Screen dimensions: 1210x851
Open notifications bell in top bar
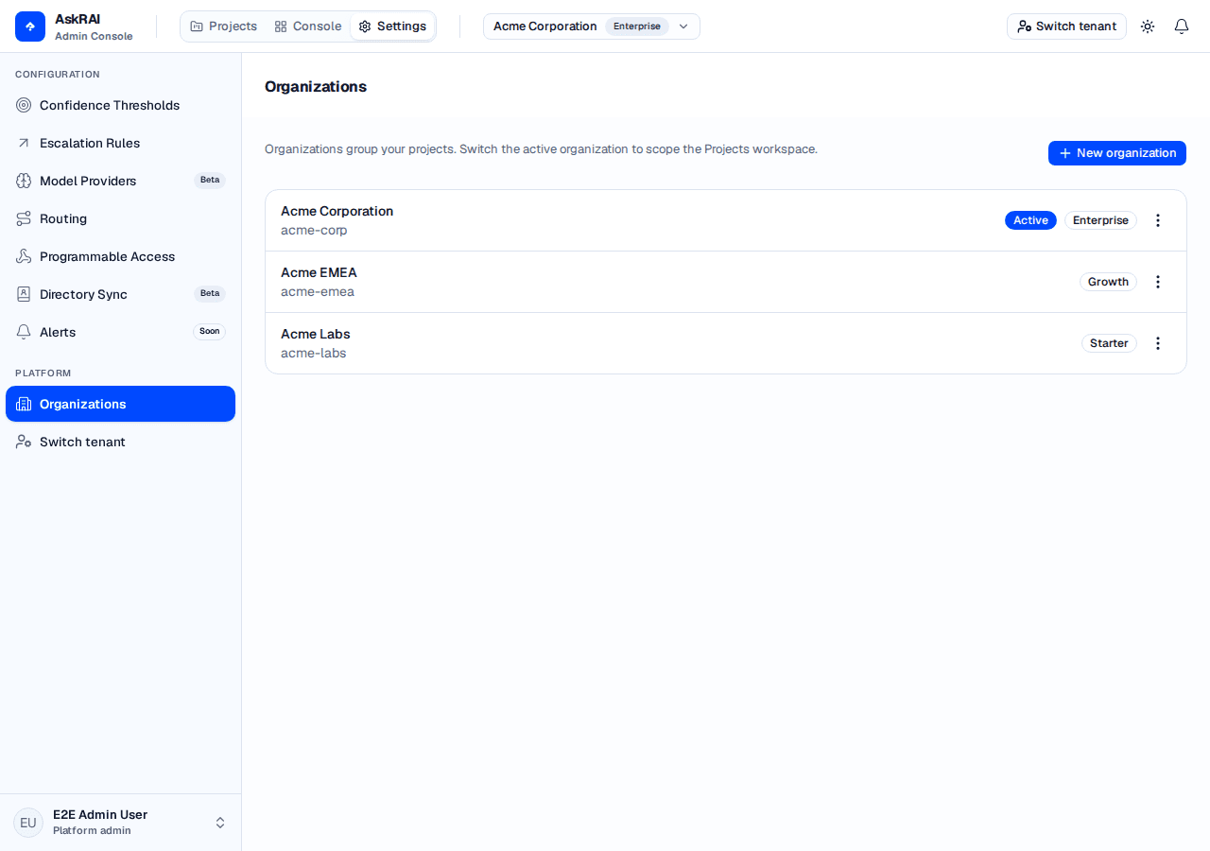click(1182, 26)
